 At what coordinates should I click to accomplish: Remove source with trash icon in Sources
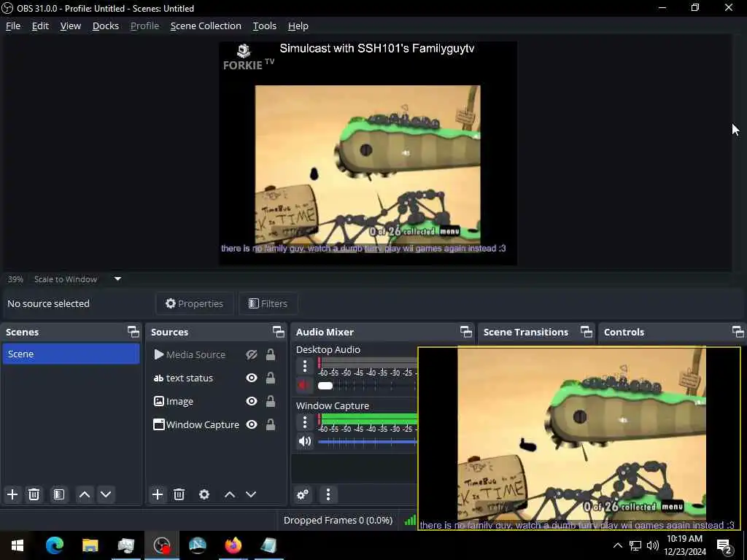(x=179, y=494)
